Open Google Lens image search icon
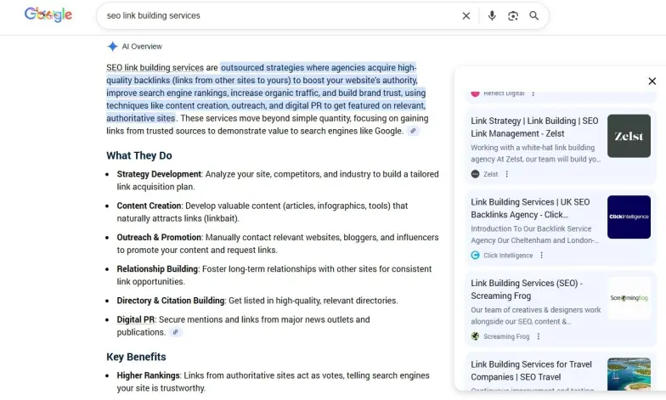 click(513, 15)
